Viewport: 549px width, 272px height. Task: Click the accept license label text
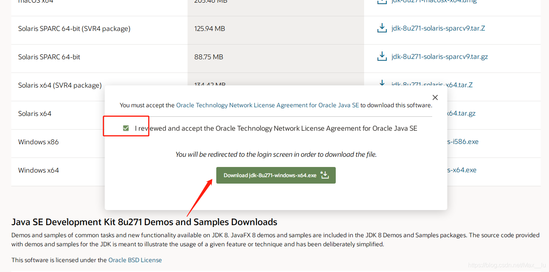click(276, 128)
